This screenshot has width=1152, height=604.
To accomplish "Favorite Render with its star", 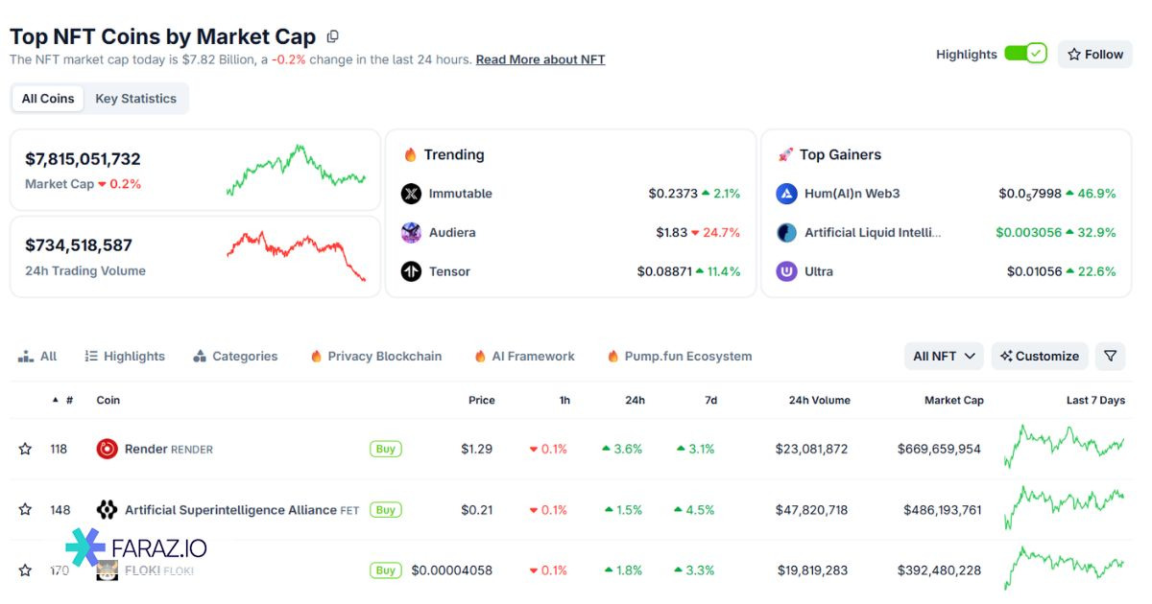I will (x=26, y=449).
